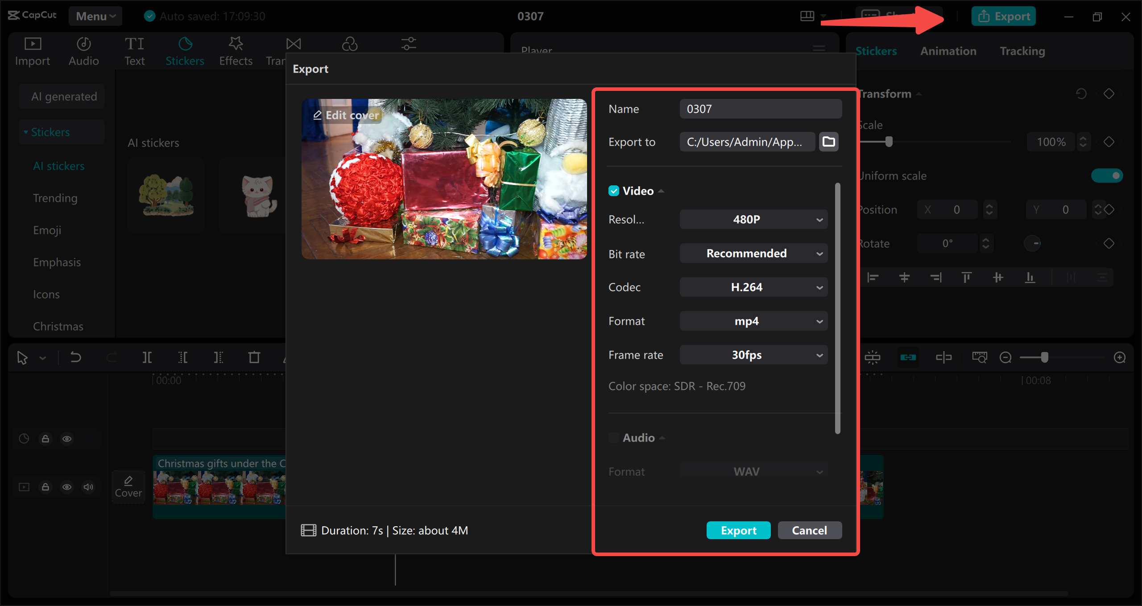1142x606 pixels.
Task: Switch to the Animation tab
Action: pos(948,51)
